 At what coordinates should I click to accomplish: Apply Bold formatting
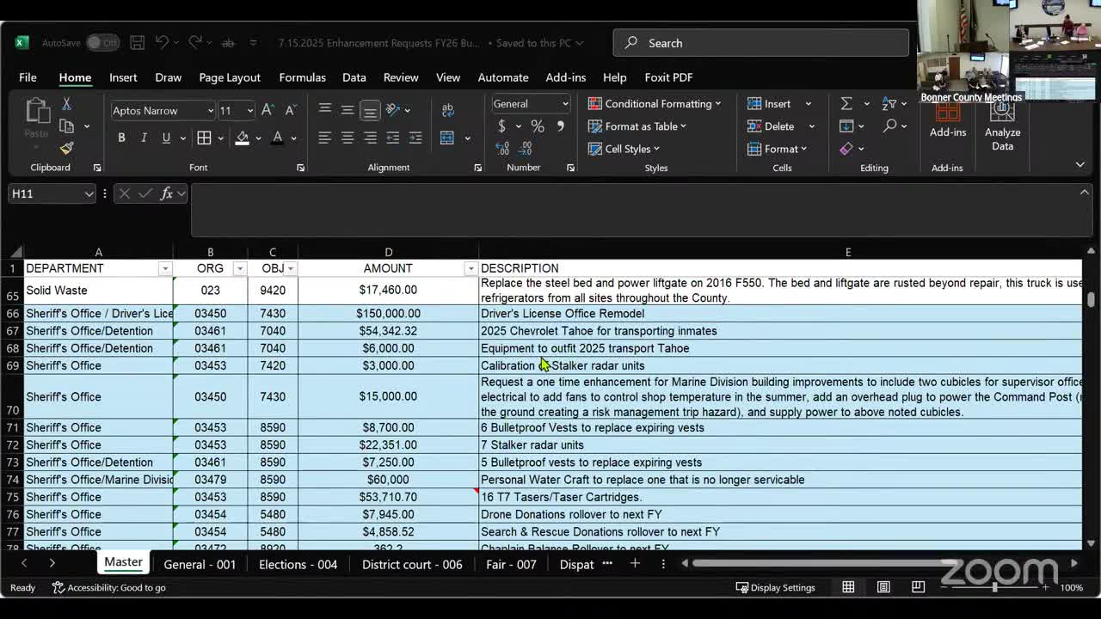pos(121,138)
